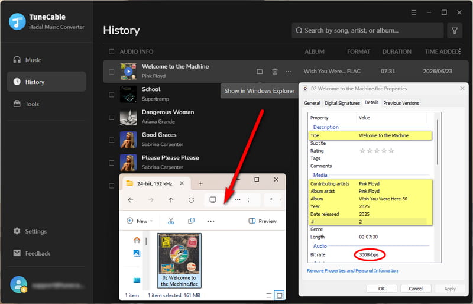Refresh the Explorer folder view
The height and width of the screenshot is (304, 473).
tap(191, 200)
